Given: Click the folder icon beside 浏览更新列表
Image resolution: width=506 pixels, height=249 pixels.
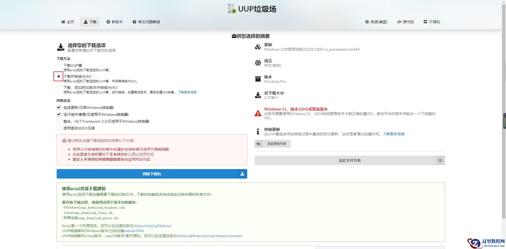Looking at the screenshot, I should pos(259,144).
